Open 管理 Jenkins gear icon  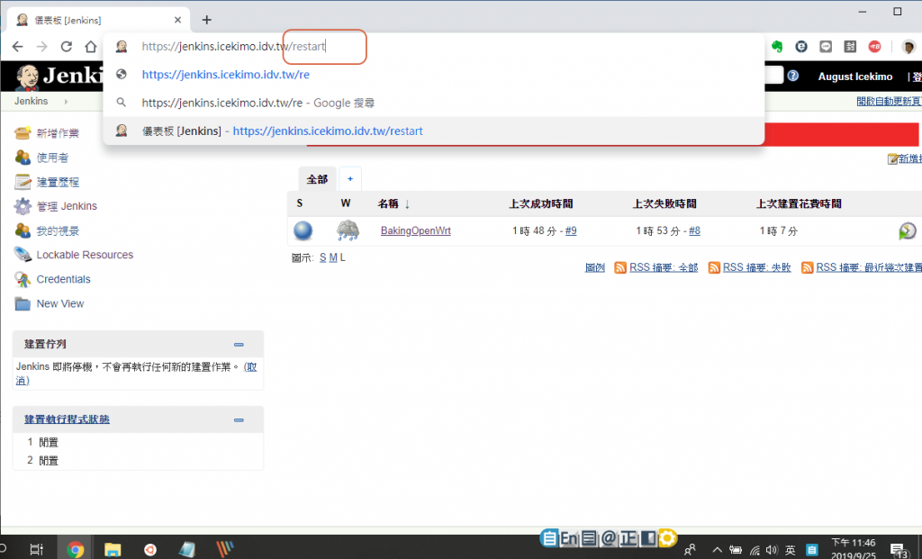23,206
